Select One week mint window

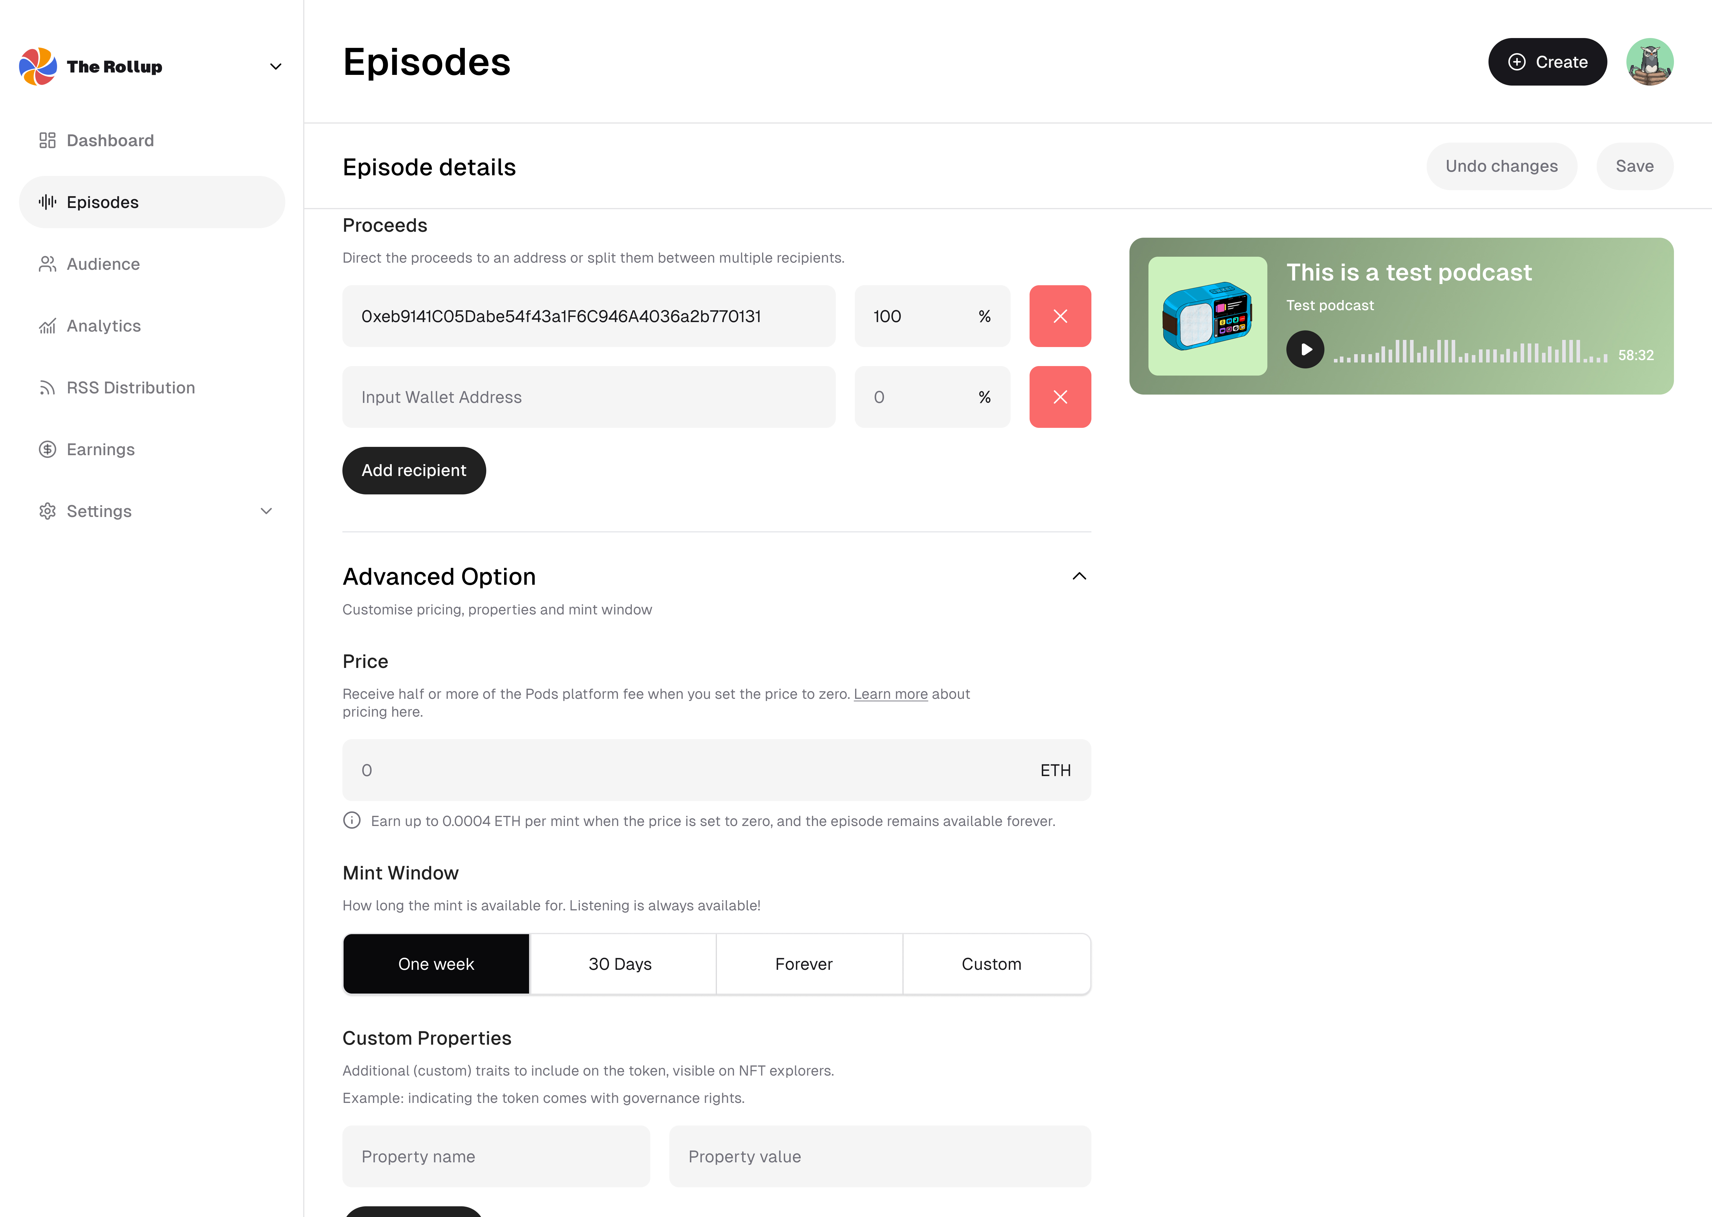(x=436, y=964)
